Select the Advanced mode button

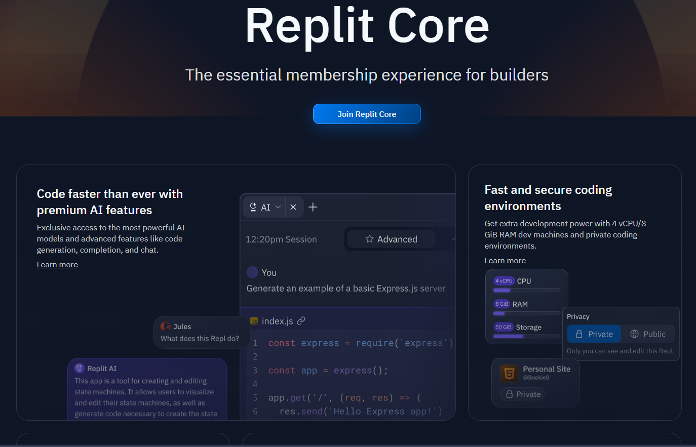(x=392, y=239)
